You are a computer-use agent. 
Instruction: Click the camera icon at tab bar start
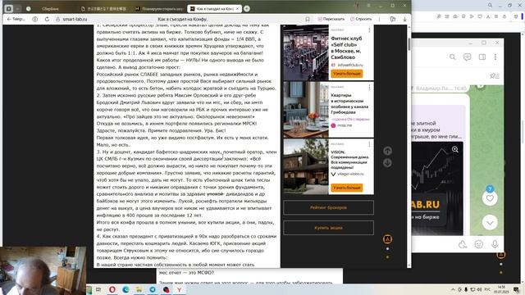coord(9,9)
